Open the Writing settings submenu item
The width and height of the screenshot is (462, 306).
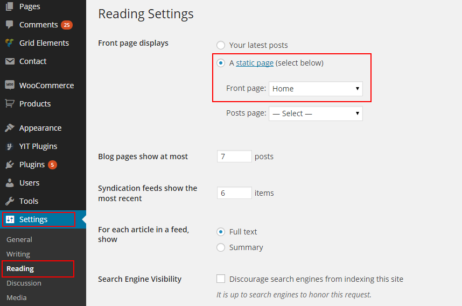pyautogui.click(x=18, y=254)
